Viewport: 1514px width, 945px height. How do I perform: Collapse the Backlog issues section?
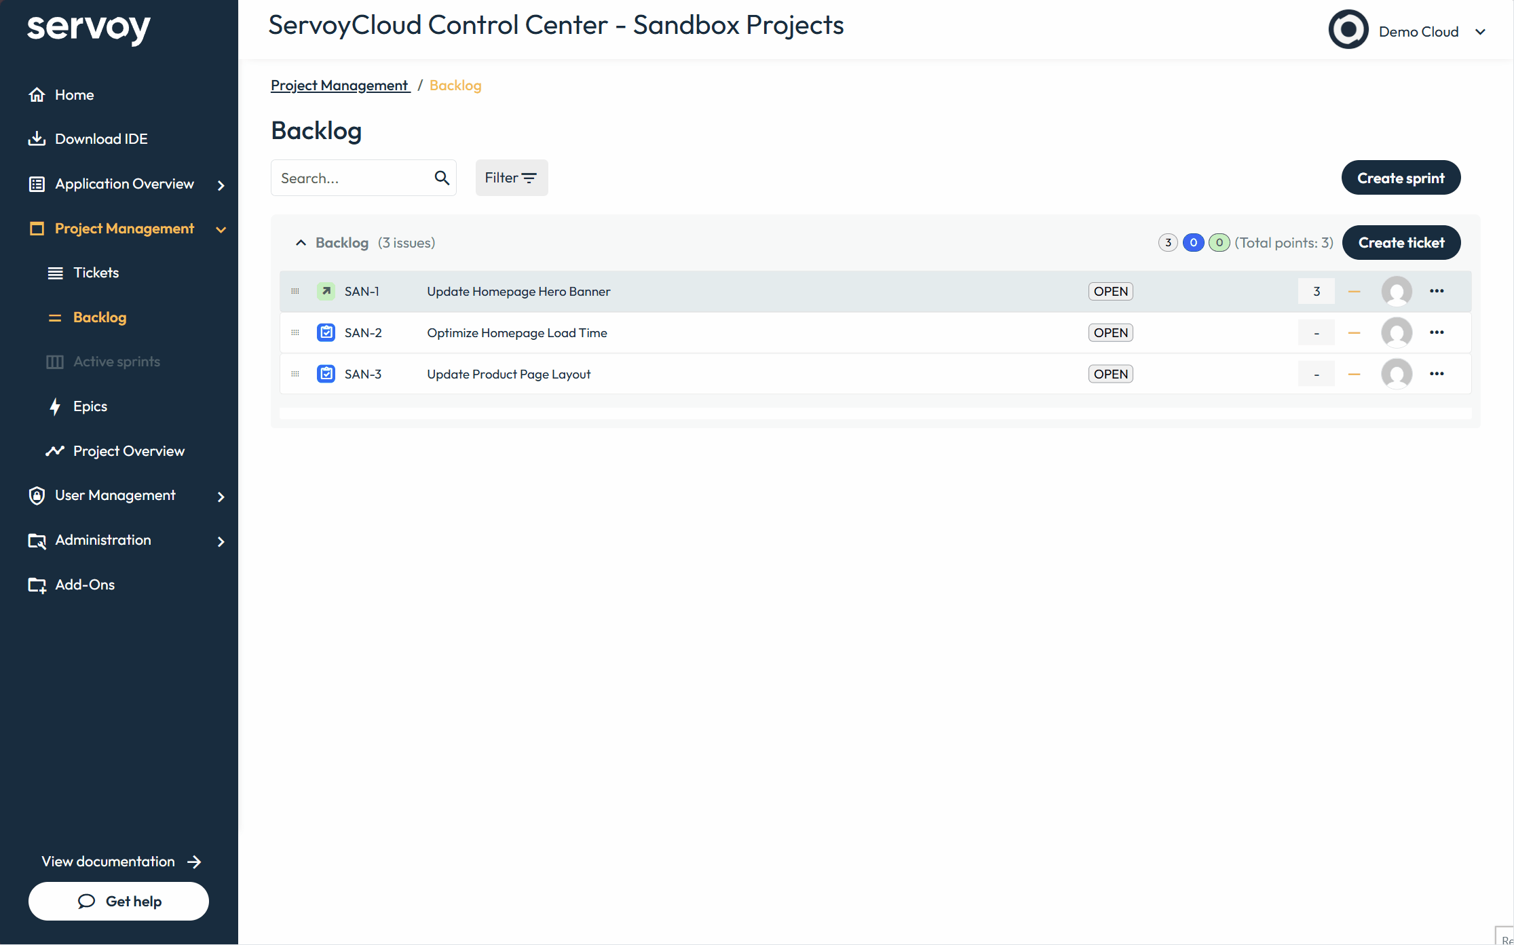pos(301,243)
